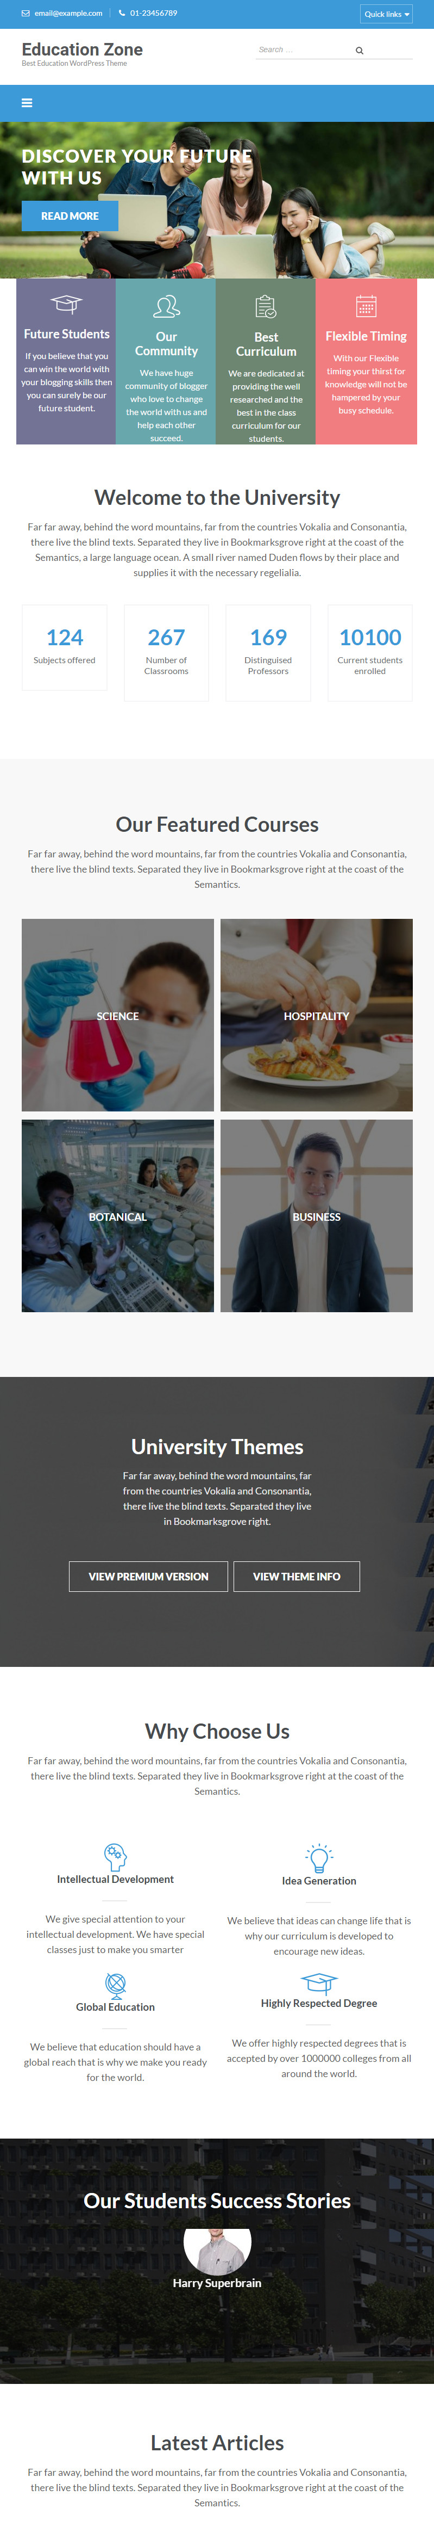Expand the Quick links dropdown
The width and height of the screenshot is (434, 2533).
pyautogui.click(x=386, y=14)
